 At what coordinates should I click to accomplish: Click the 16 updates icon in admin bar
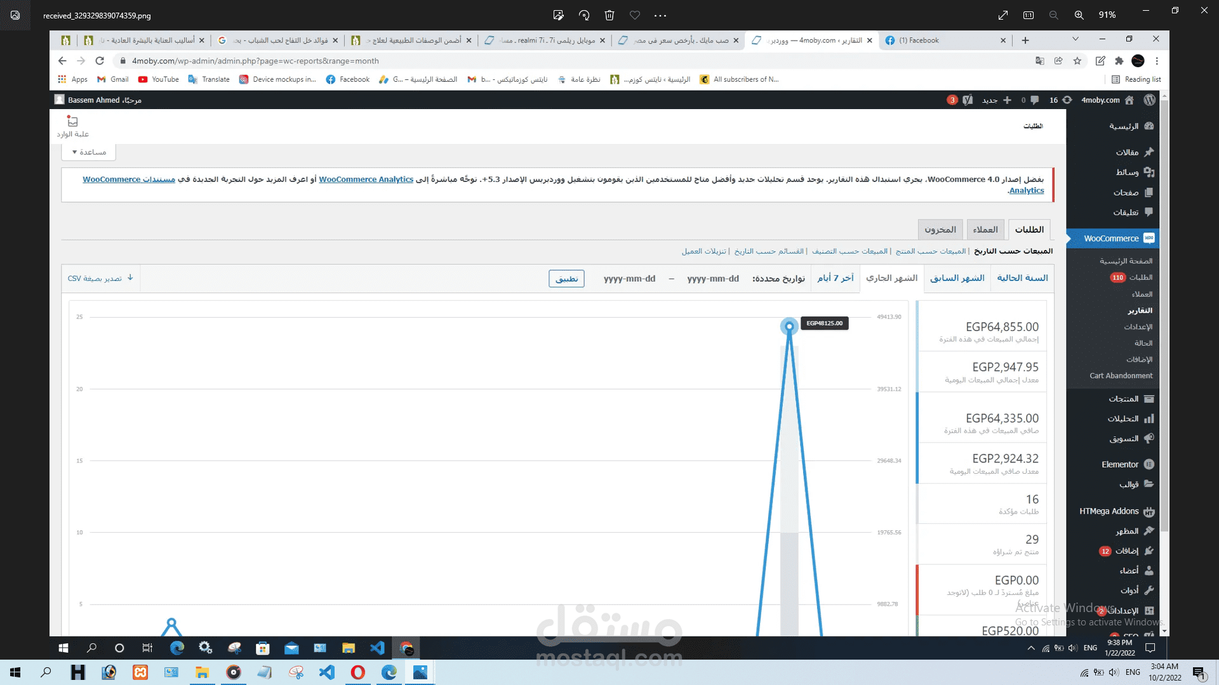click(x=1060, y=100)
